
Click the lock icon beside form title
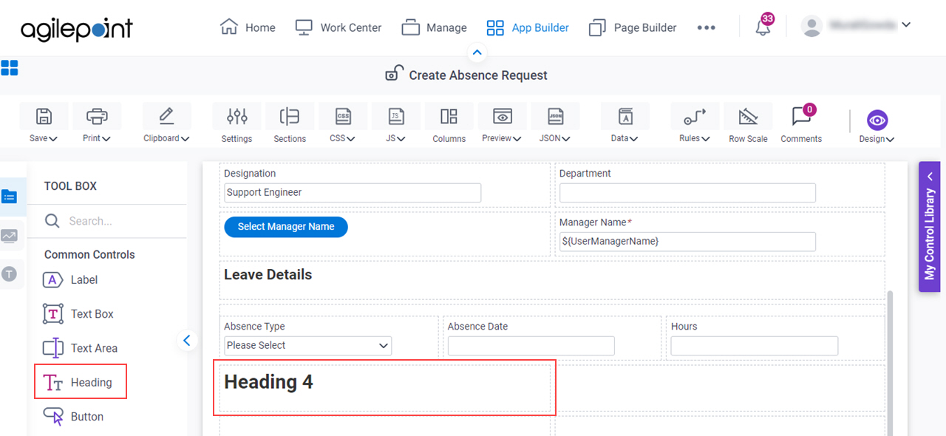coord(394,74)
